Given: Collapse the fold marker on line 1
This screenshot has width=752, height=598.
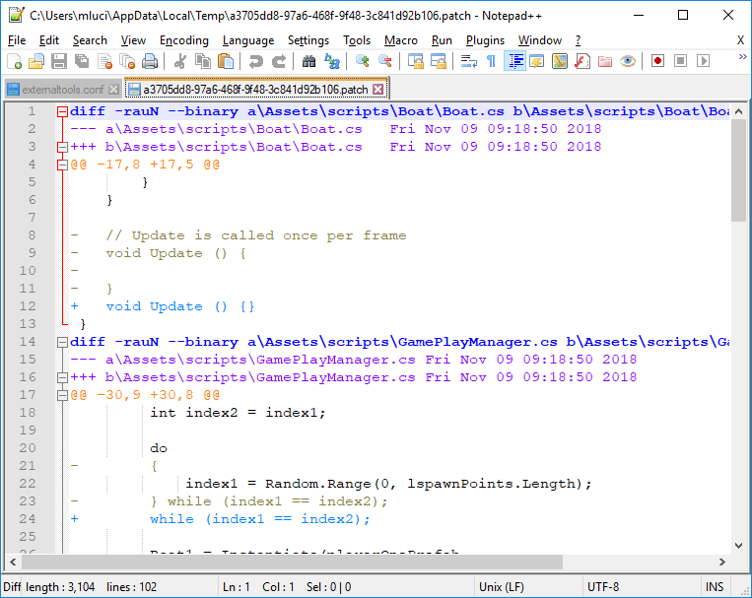Looking at the screenshot, I should [x=62, y=111].
